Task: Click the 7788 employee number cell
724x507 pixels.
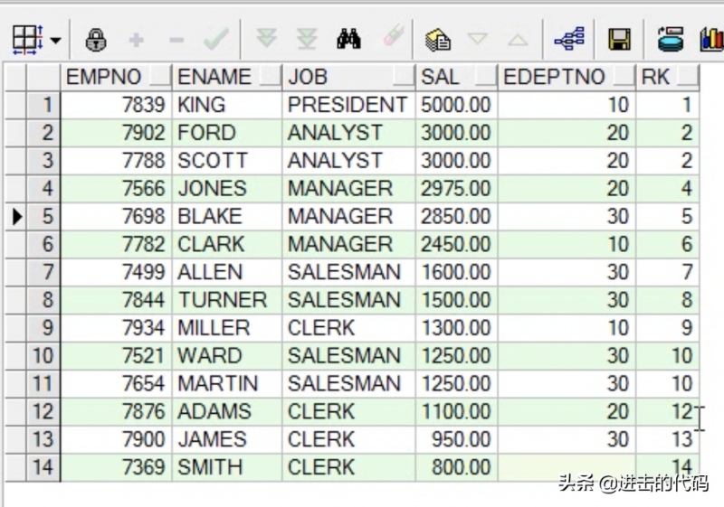Action: [x=116, y=160]
